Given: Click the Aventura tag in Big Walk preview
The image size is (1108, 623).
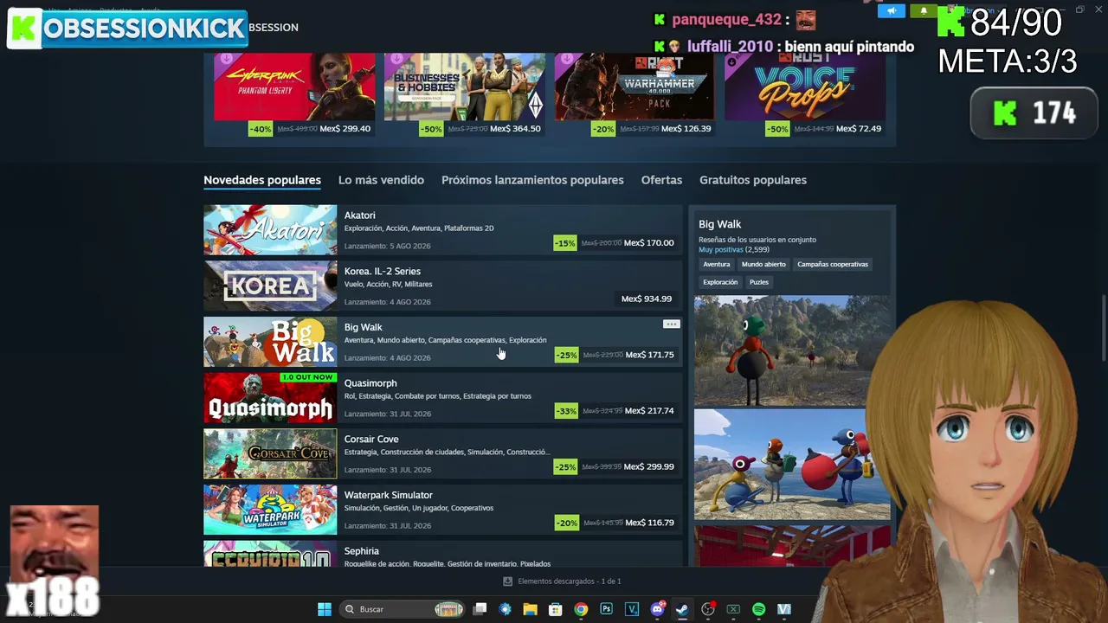Looking at the screenshot, I should click(x=717, y=265).
